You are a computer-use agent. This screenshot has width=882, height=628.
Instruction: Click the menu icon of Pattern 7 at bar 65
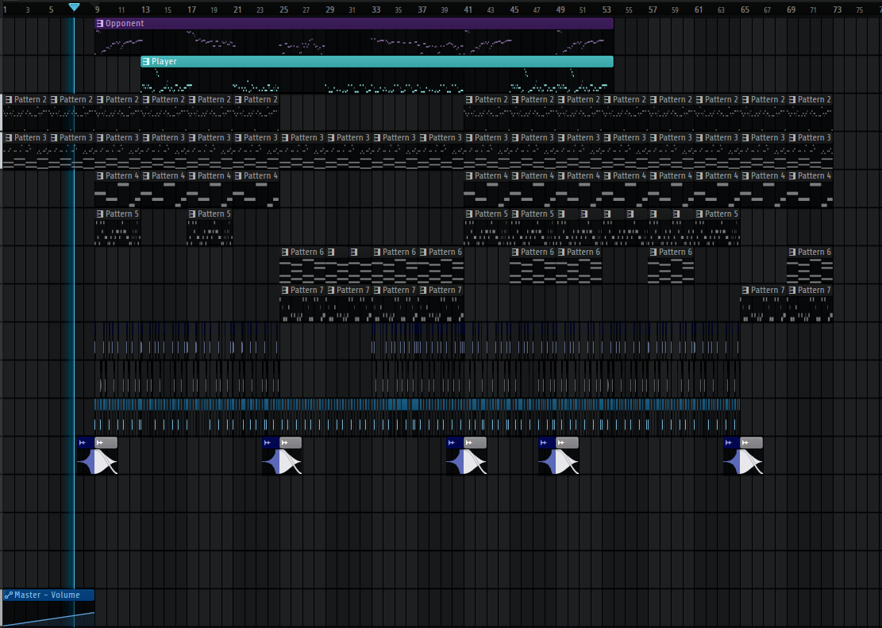(x=745, y=291)
